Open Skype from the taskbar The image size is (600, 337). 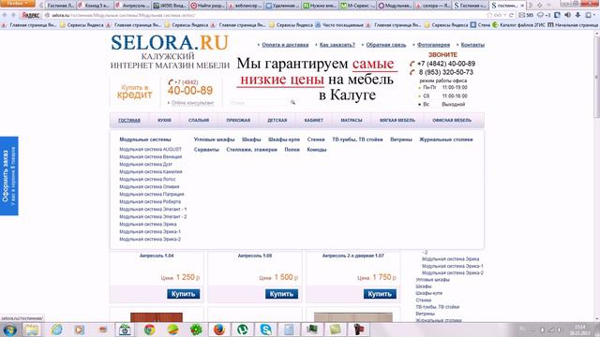click(x=265, y=330)
